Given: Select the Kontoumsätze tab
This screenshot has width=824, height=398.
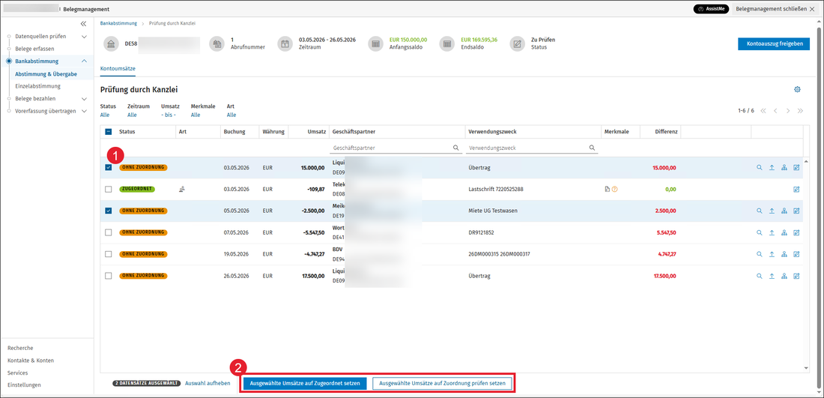Looking at the screenshot, I should (x=117, y=67).
